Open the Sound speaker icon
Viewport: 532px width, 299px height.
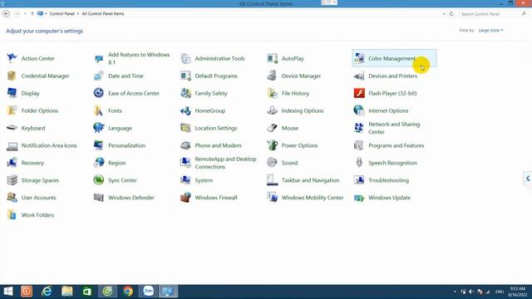click(x=272, y=163)
